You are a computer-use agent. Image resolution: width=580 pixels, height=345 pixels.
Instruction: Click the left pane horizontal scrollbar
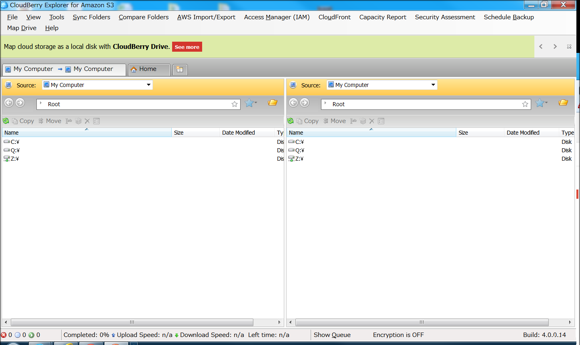132,322
